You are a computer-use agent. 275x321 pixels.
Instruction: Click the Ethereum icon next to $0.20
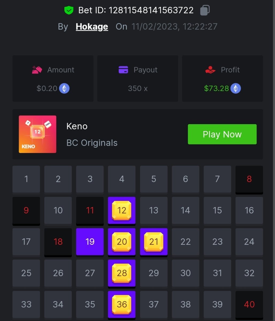(x=64, y=88)
